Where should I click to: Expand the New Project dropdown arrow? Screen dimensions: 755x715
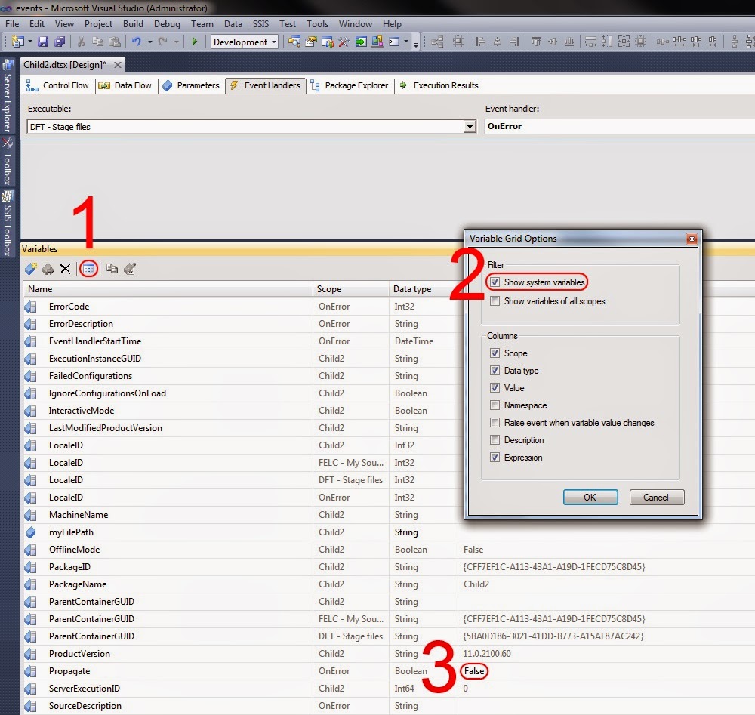pyautogui.click(x=30, y=42)
